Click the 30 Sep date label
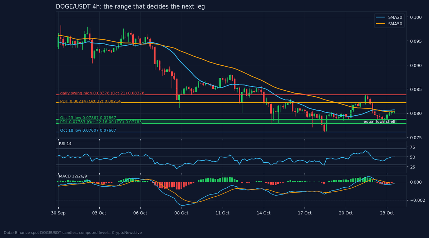This screenshot has height=238, width=429. 58,213
